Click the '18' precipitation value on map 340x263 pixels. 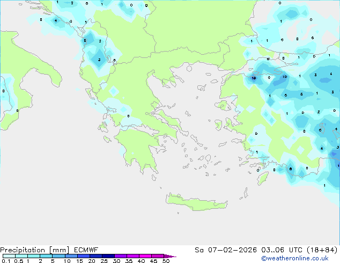tap(254, 78)
